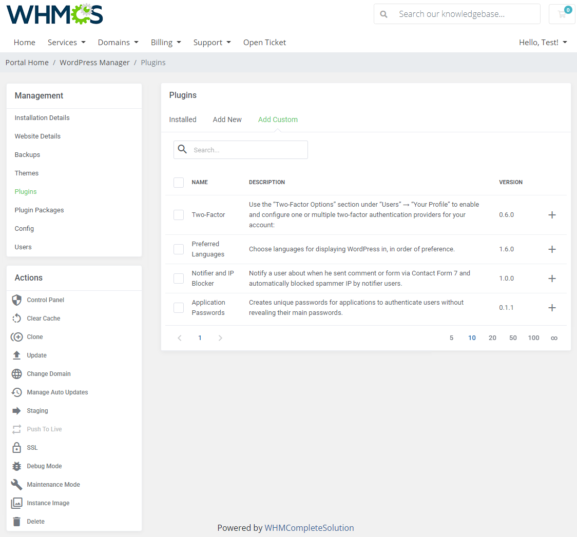The image size is (577, 537).
Task: Check the select-all checkbox in plugin table
Action: click(178, 182)
